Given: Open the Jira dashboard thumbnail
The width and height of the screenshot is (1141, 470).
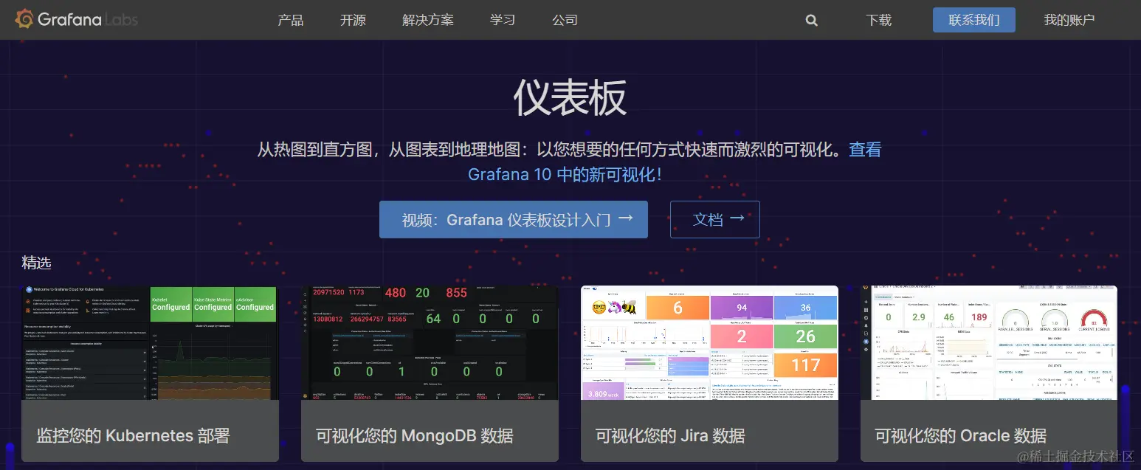Looking at the screenshot, I should (709, 343).
